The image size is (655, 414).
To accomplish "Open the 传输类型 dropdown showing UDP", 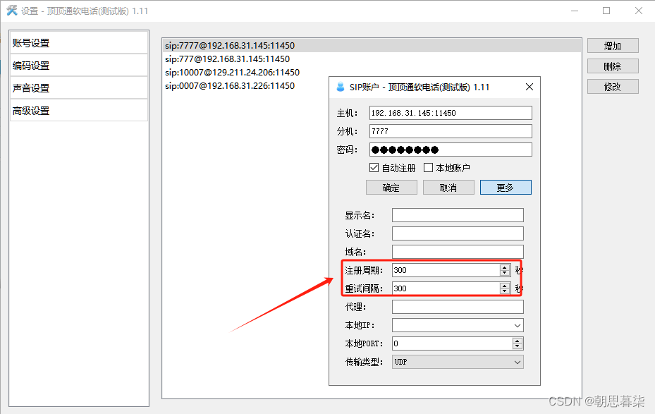I will pyautogui.click(x=519, y=362).
